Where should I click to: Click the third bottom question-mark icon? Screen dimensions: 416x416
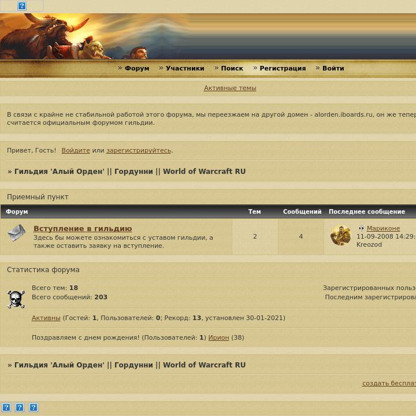[34, 407]
